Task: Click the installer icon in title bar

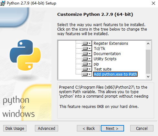Action: point(3,3)
